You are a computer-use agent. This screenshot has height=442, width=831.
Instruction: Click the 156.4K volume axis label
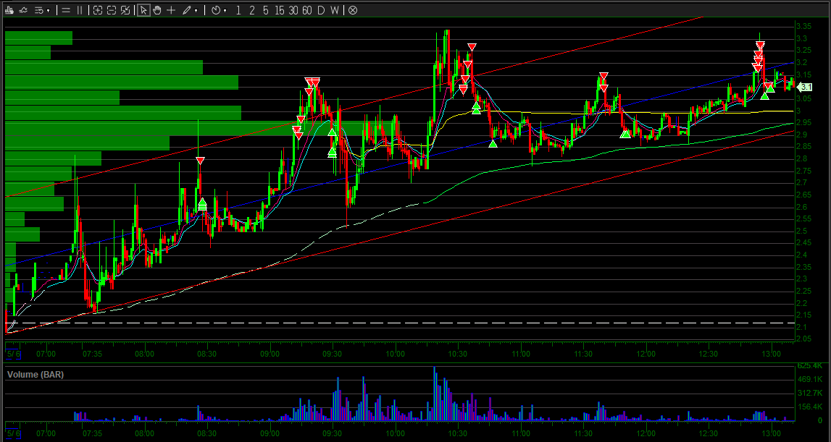[x=811, y=407]
